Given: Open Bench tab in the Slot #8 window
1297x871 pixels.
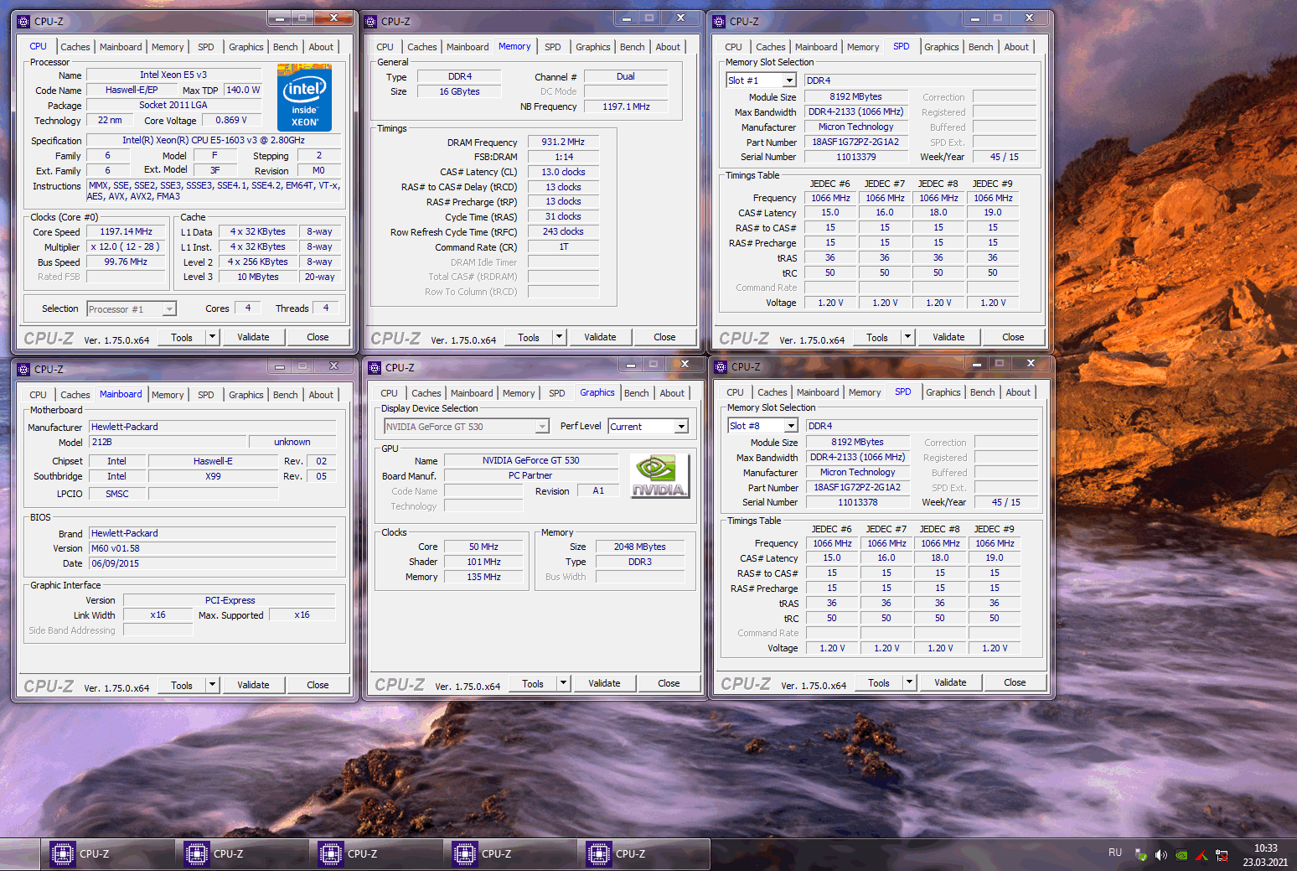Looking at the screenshot, I should click(983, 392).
